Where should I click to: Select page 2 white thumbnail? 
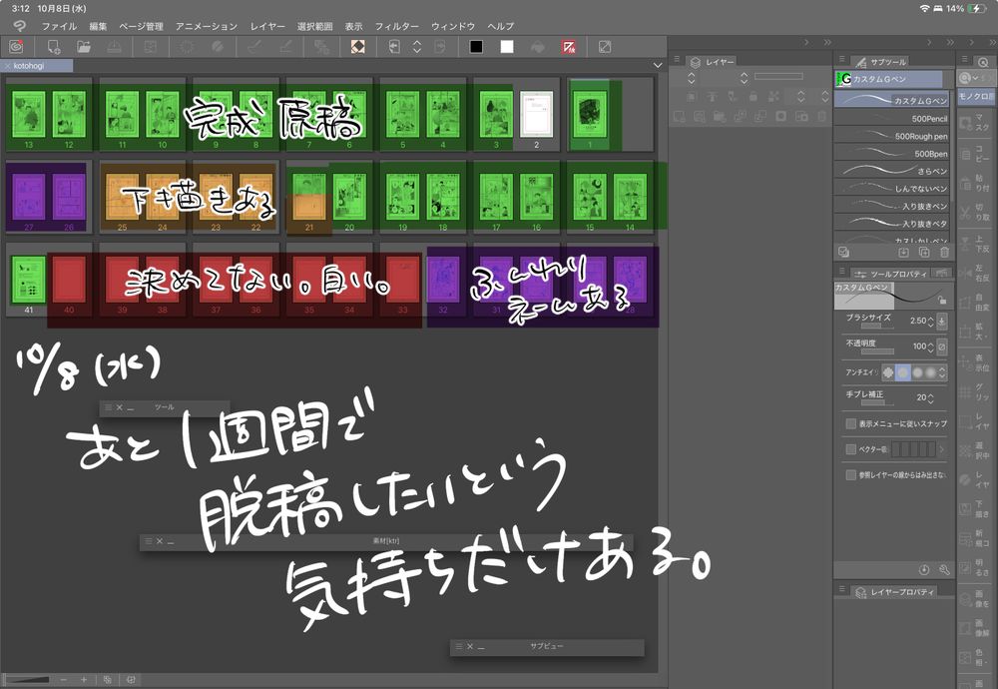pyautogui.click(x=537, y=114)
